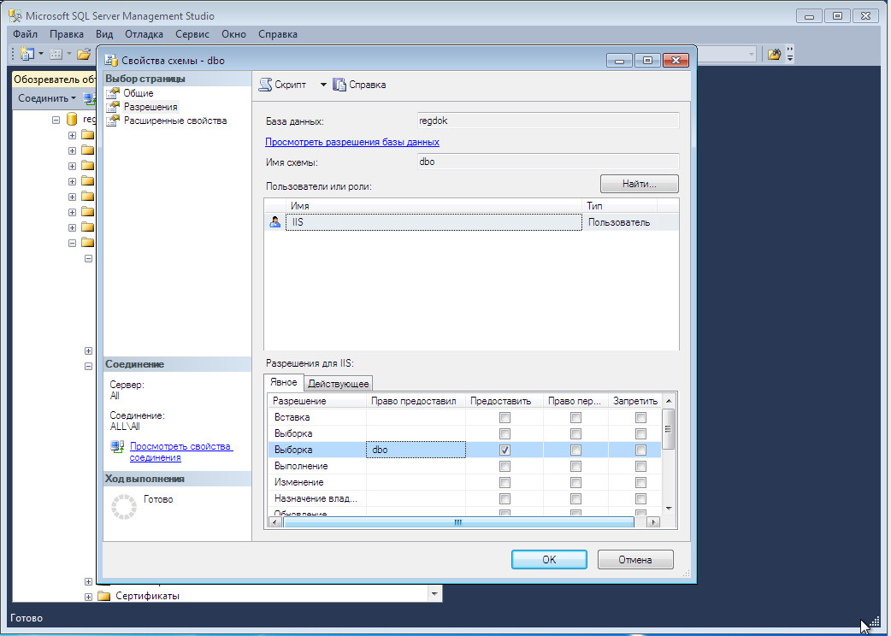Click the Право предоставил column header

pyautogui.click(x=416, y=401)
